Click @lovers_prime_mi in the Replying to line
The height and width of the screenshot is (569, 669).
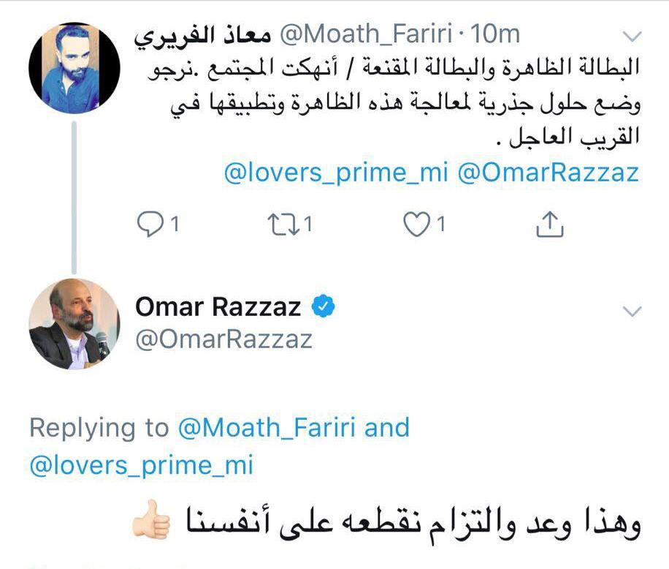141,464
